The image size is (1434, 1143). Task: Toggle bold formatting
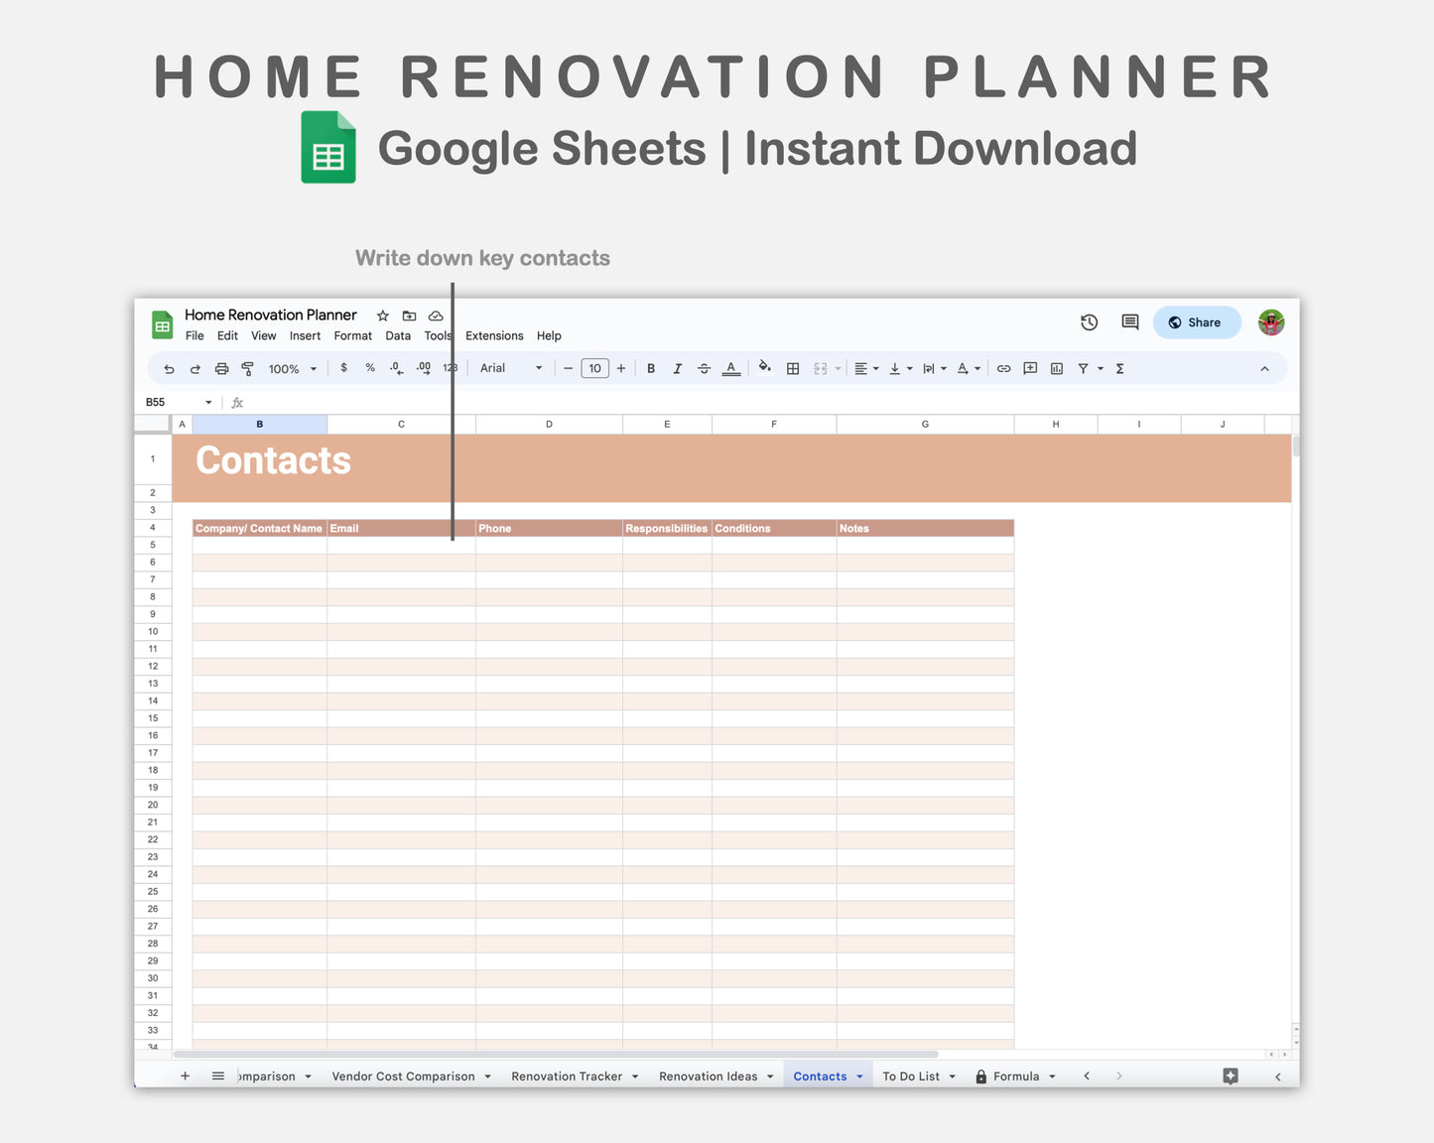pos(650,368)
